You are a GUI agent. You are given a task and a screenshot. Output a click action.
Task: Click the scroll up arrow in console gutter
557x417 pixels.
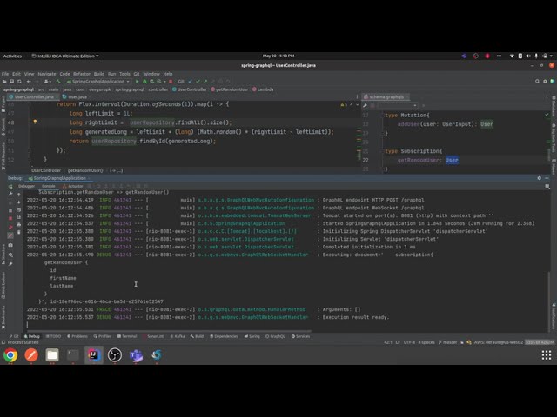tap(19, 195)
